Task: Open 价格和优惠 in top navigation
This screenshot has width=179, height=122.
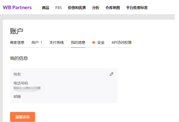Action: 77,8
